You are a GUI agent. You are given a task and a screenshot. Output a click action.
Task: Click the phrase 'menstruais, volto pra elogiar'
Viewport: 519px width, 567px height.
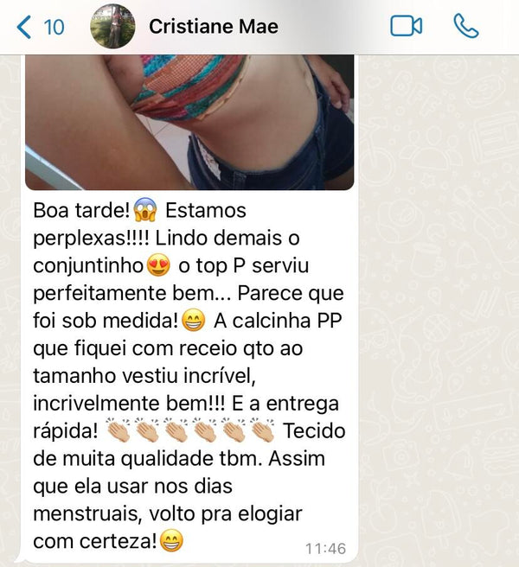(168, 513)
